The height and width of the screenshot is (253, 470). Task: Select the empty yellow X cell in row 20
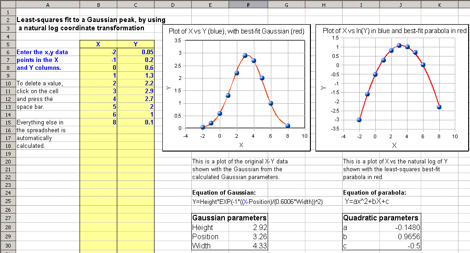click(98, 162)
